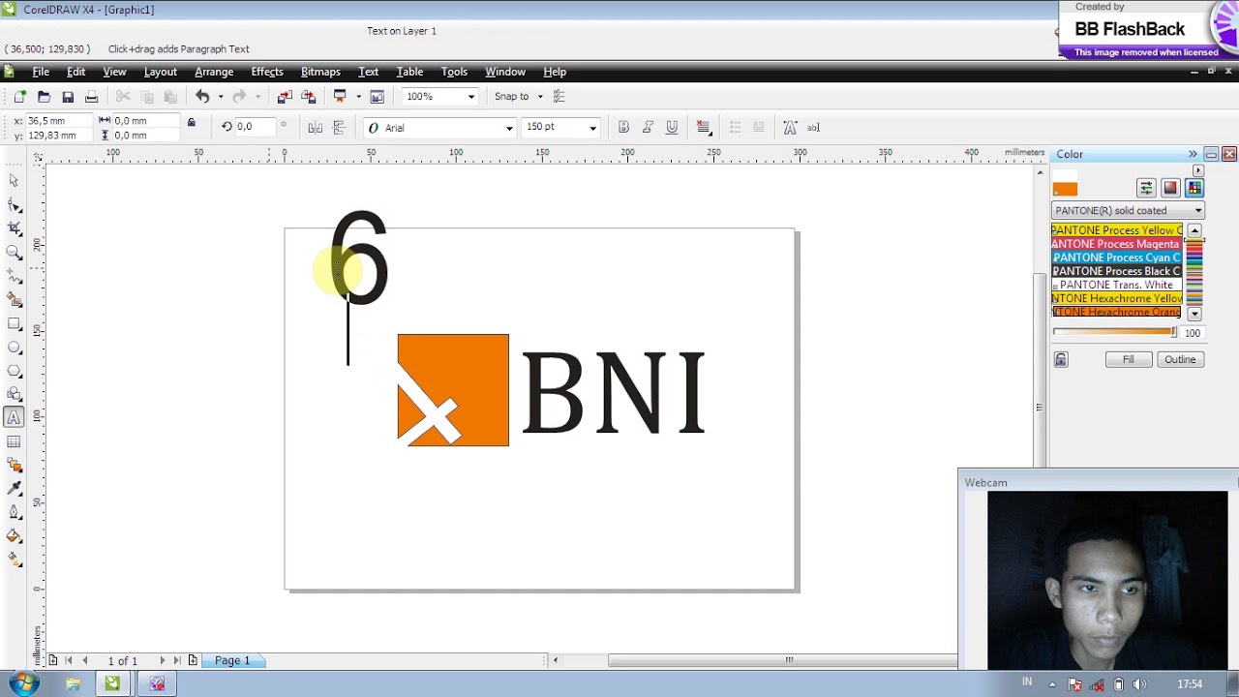The width and height of the screenshot is (1239, 697).
Task: Open Welcome screen icon
Action: pos(378,96)
